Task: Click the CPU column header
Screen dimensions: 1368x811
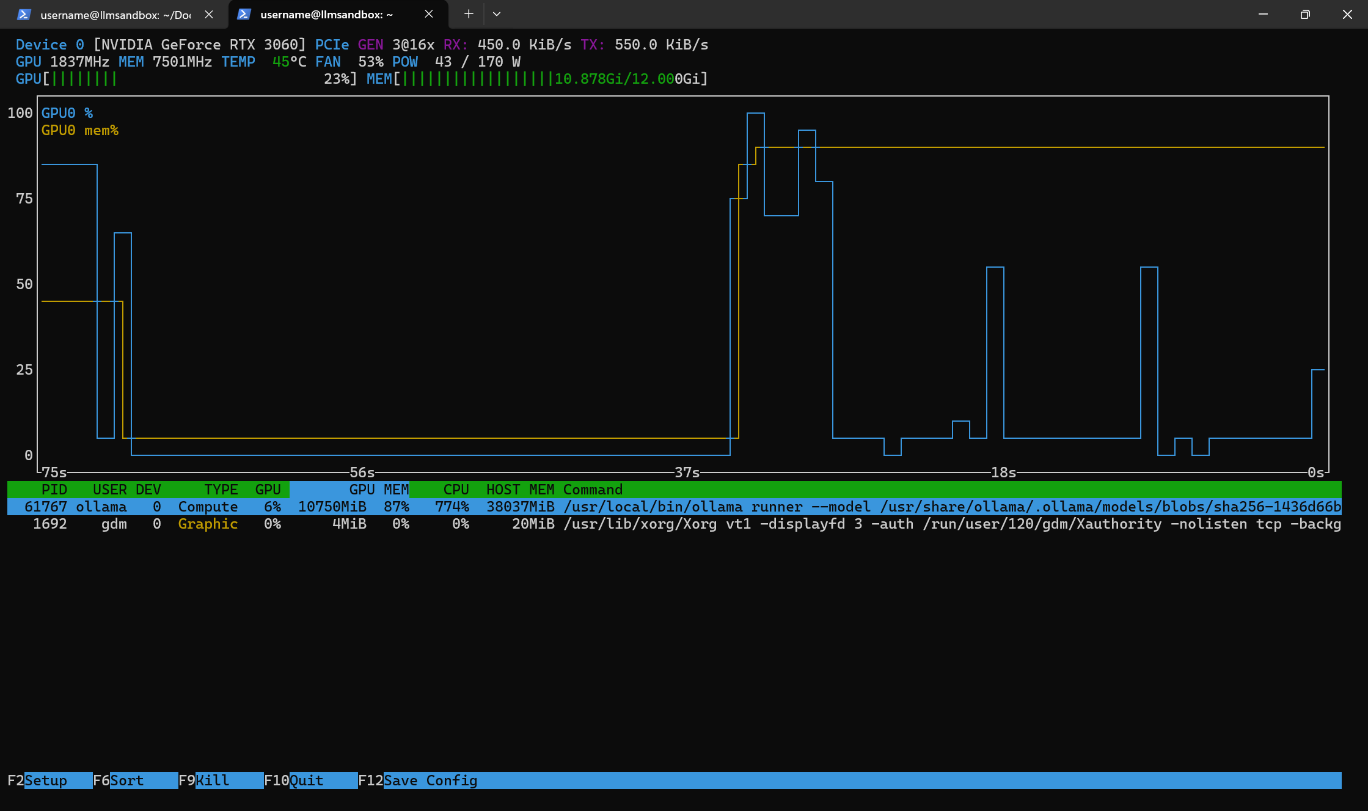Action: coord(456,490)
